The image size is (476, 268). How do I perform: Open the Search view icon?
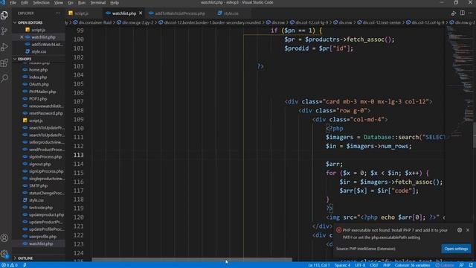click(x=4, y=78)
